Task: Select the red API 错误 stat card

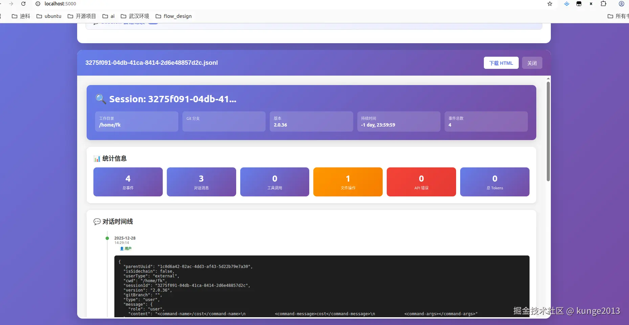Action: [421, 182]
